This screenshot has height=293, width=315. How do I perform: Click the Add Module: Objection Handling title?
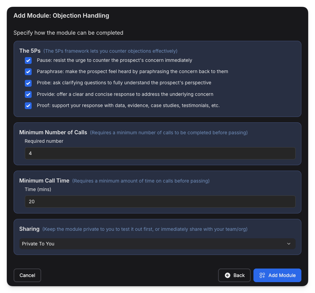pos(61,16)
